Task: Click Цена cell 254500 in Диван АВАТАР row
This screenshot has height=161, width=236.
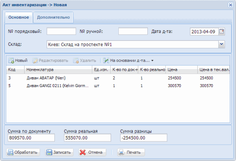Action: tap(174, 78)
